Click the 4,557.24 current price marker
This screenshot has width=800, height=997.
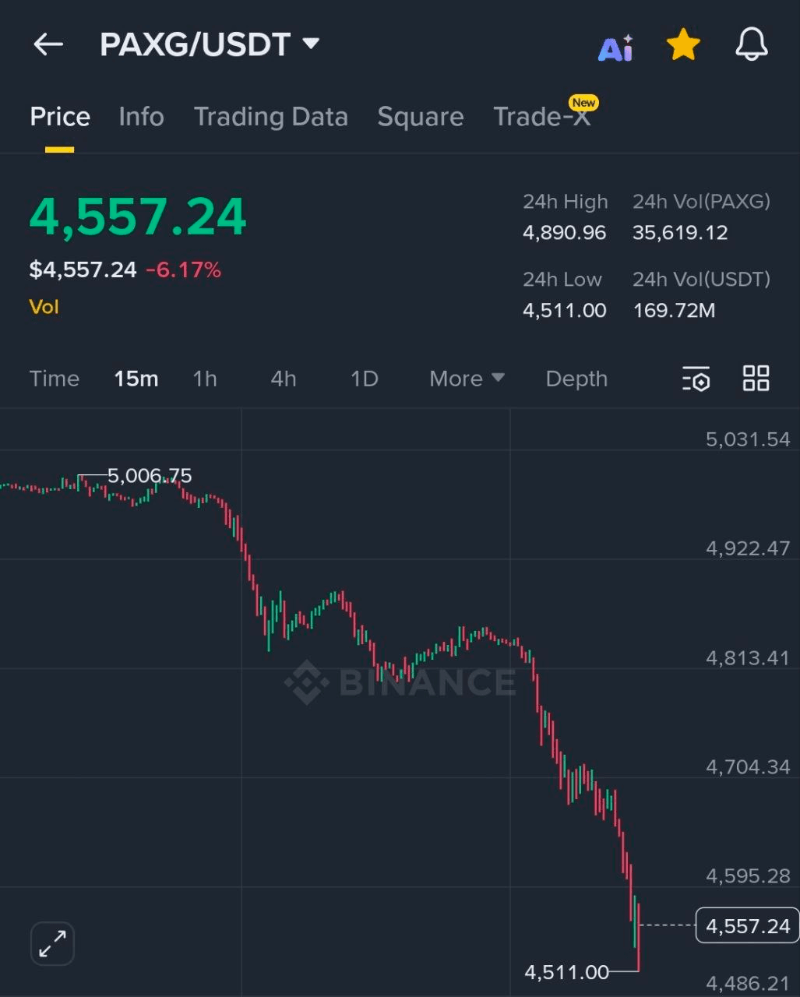747,926
